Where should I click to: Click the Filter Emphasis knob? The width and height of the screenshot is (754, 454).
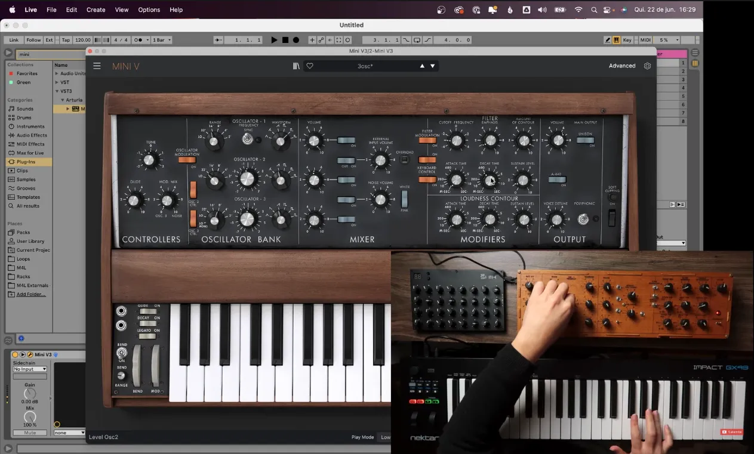[490, 141]
